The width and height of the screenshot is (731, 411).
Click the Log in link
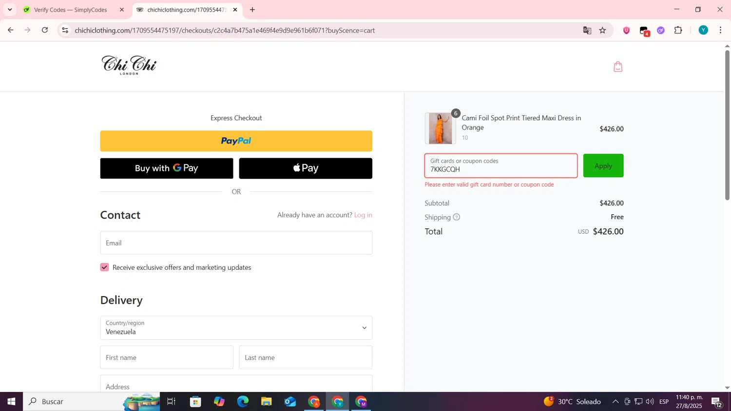coord(363,215)
